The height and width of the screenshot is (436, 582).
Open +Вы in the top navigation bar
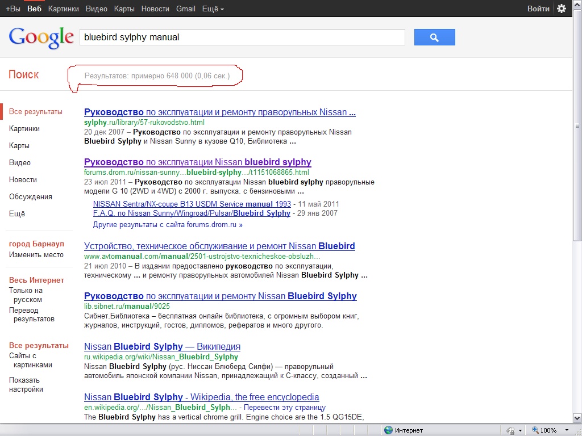pos(13,9)
